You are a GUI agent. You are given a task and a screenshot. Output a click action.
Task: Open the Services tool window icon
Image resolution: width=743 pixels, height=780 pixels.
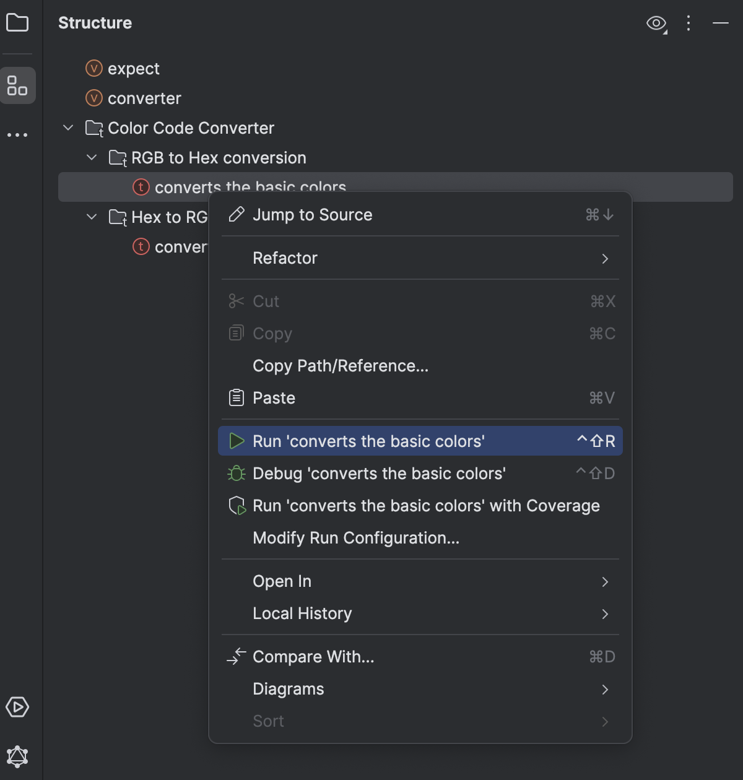(x=18, y=707)
